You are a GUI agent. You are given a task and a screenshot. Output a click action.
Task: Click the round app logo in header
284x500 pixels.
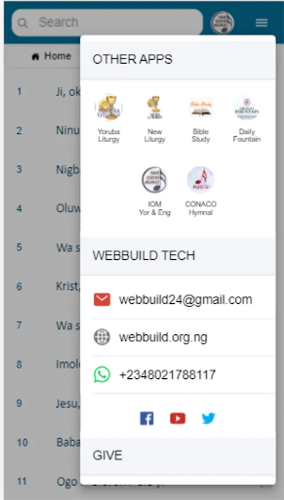pyautogui.click(x=222, y=23)
